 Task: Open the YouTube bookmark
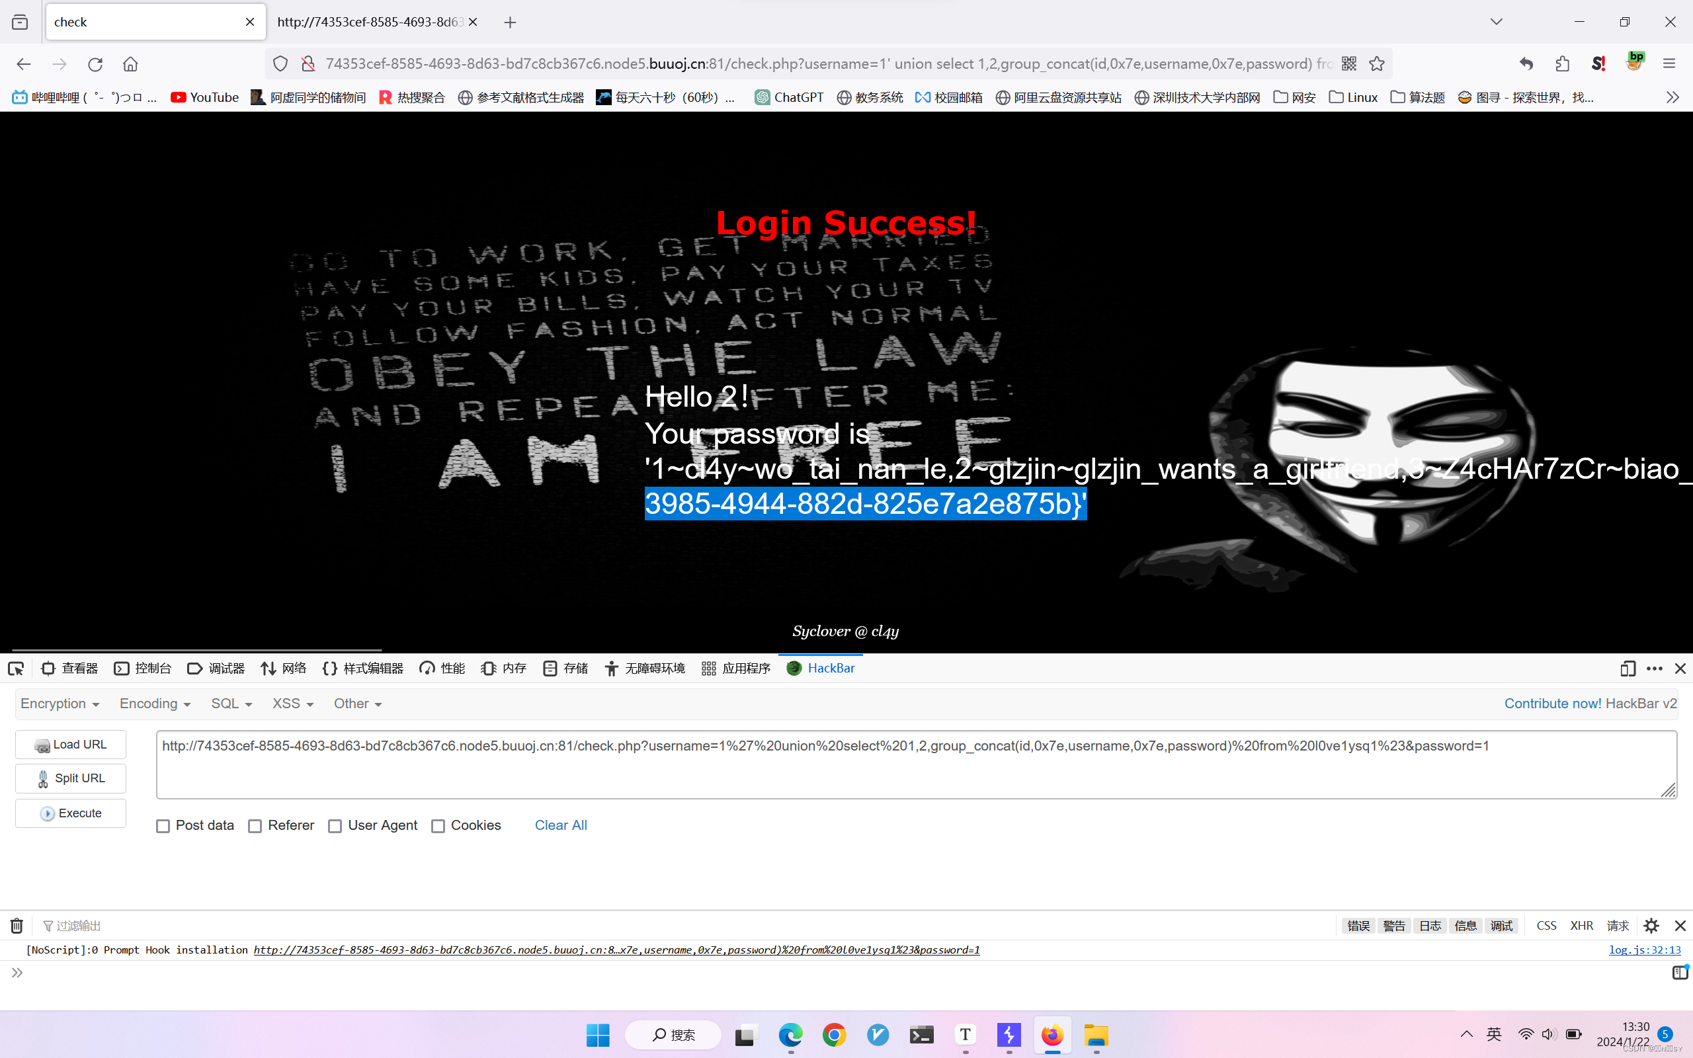pyautogui.click(x=204, y=97)
